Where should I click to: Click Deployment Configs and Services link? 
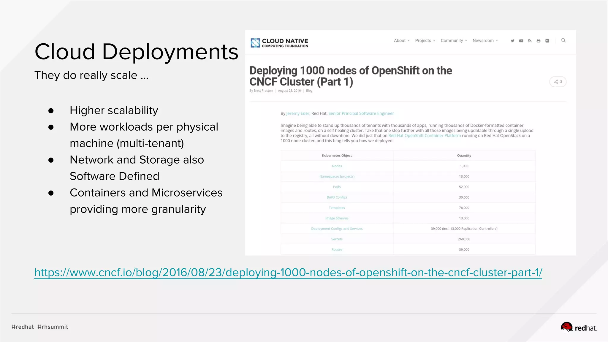point(337,229)
